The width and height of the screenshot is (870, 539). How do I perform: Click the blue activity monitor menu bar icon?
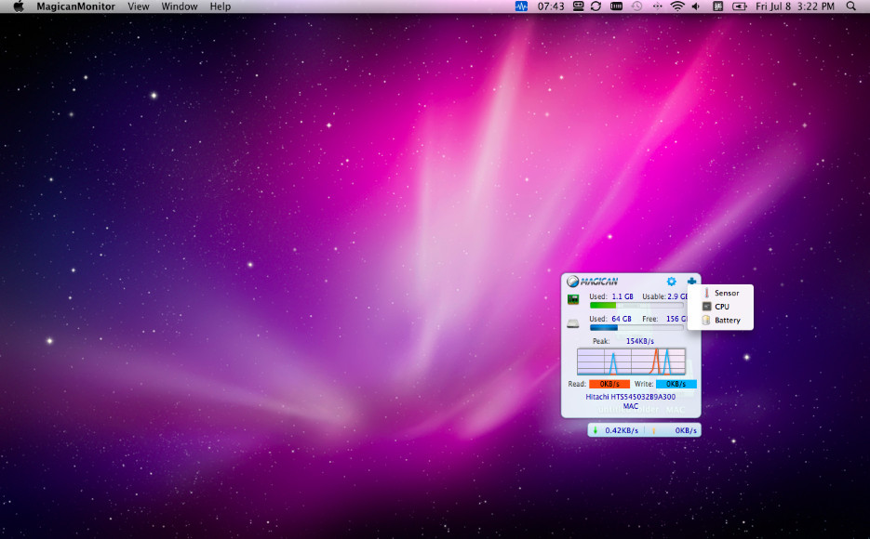click(521, 7)
